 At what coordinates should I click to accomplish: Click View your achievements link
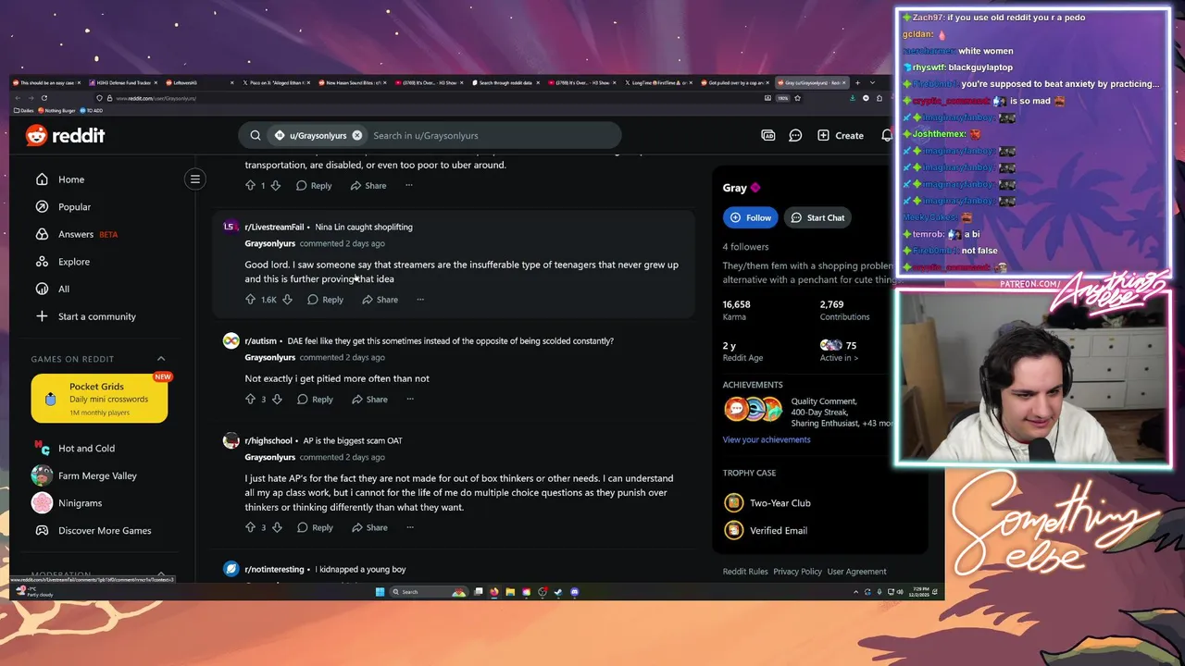[767, 440]
